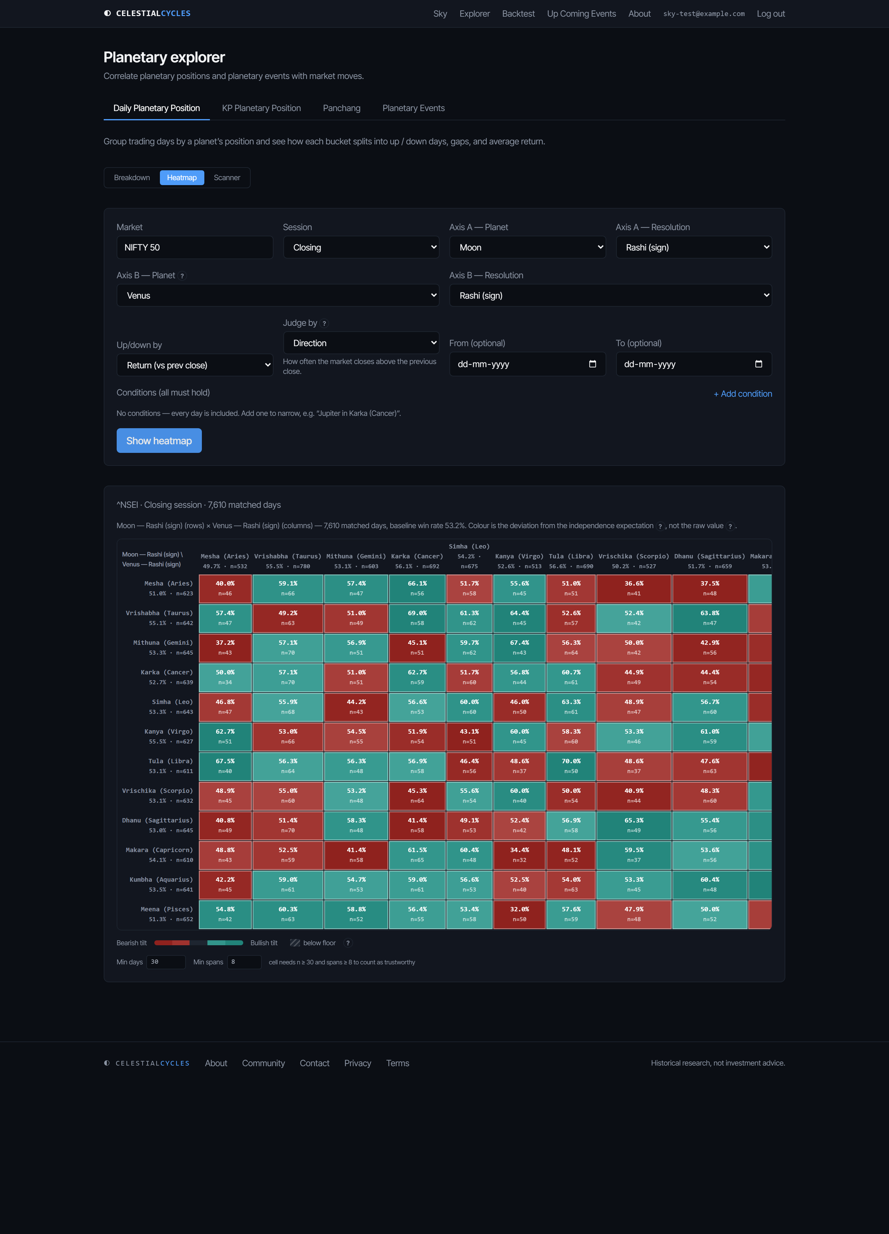
Task: Click the + Add condition link
Action: [743, 394]
